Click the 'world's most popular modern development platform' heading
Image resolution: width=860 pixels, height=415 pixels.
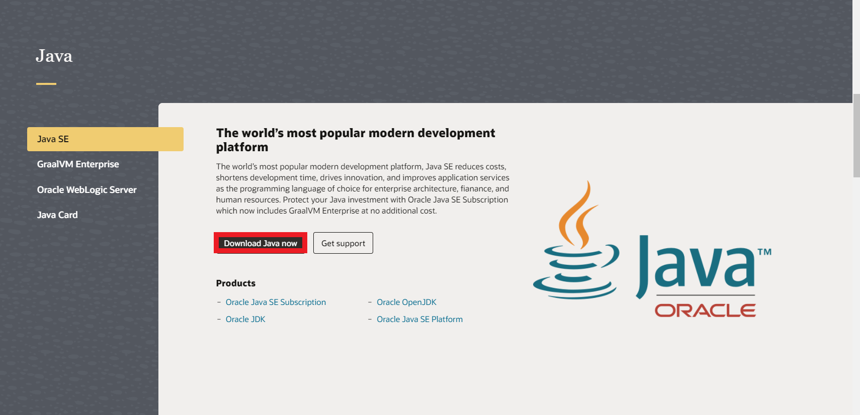tap(356, 140)
